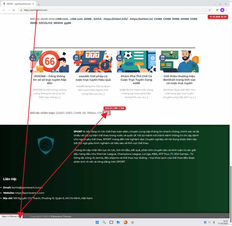Viewport: 232px width, 226px height.
Task: Open the 58 strategic partner link
Action: coord(84,113)
